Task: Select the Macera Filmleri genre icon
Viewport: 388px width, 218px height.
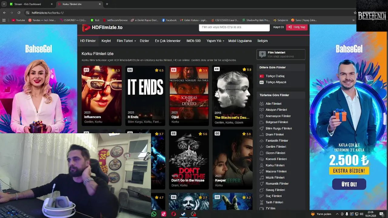Action: tap(262, 171)
